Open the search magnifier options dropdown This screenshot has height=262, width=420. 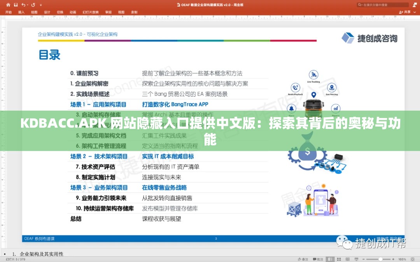coord(360,5)
